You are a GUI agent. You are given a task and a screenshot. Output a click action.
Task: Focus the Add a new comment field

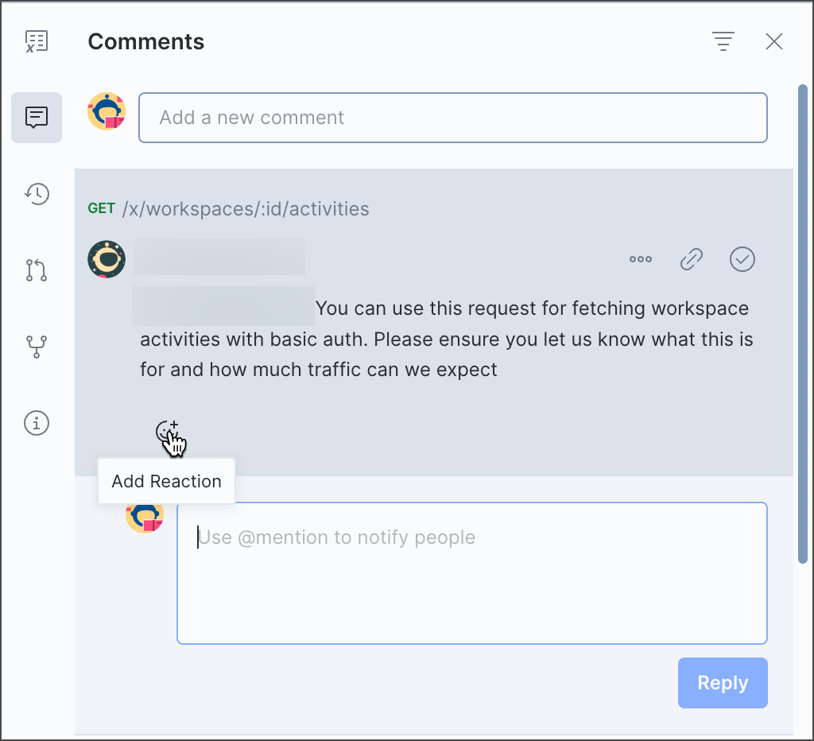[x=453, y=118]
